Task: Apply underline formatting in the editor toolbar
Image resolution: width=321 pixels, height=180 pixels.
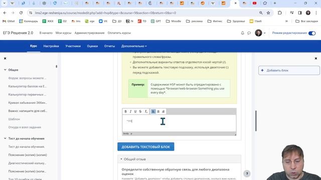Action: tap(135, 111)
